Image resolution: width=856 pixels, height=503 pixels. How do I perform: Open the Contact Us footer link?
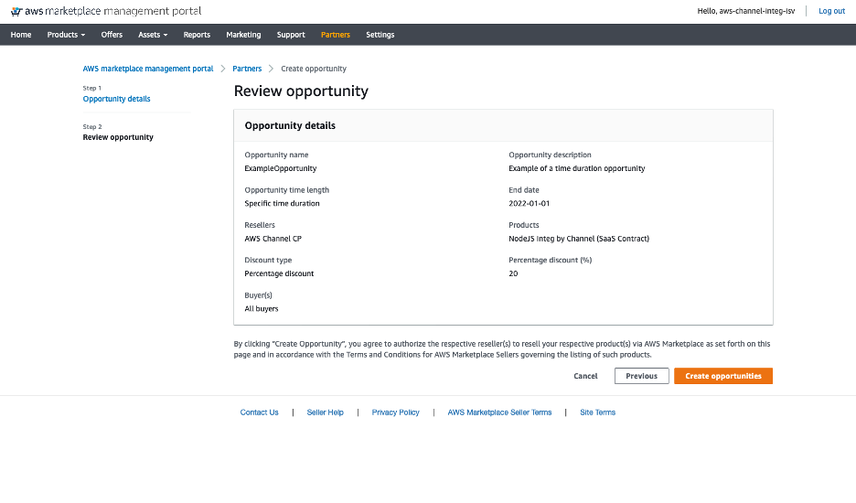pyautogui.click(x=260, y=412)
